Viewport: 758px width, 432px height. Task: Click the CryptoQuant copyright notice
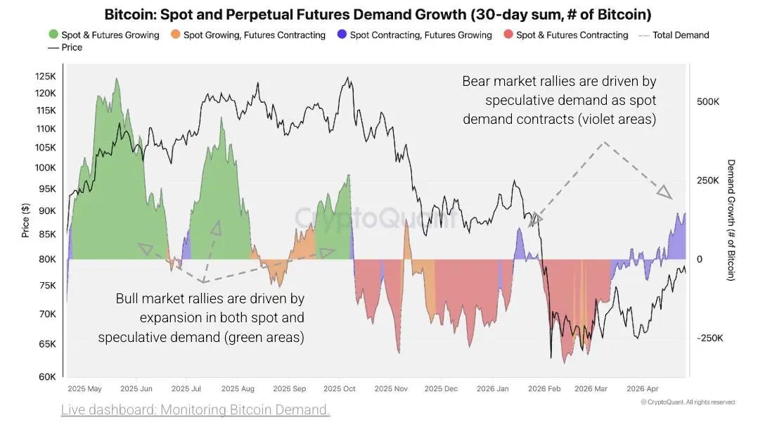click(x=688, y=402)
